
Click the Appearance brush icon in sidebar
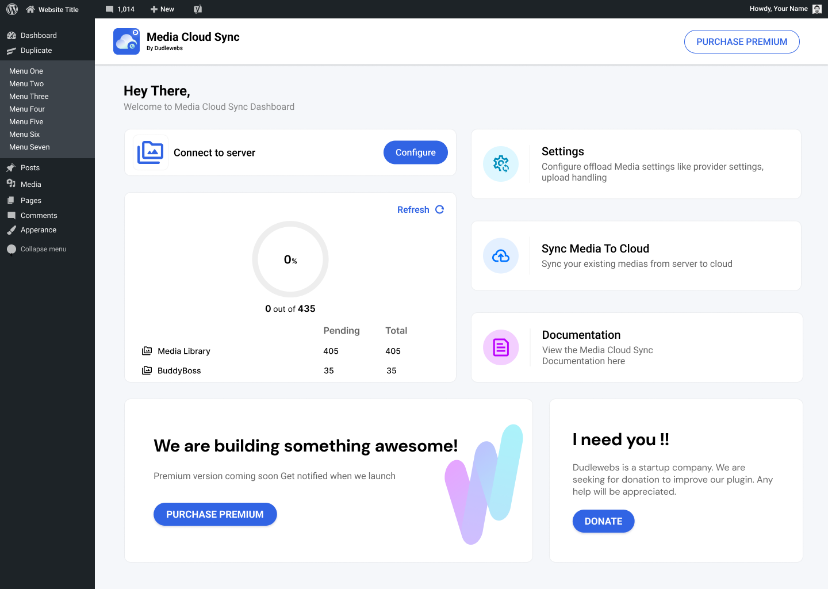(12, 230)
